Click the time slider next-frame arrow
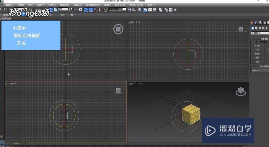 (27, 144)
